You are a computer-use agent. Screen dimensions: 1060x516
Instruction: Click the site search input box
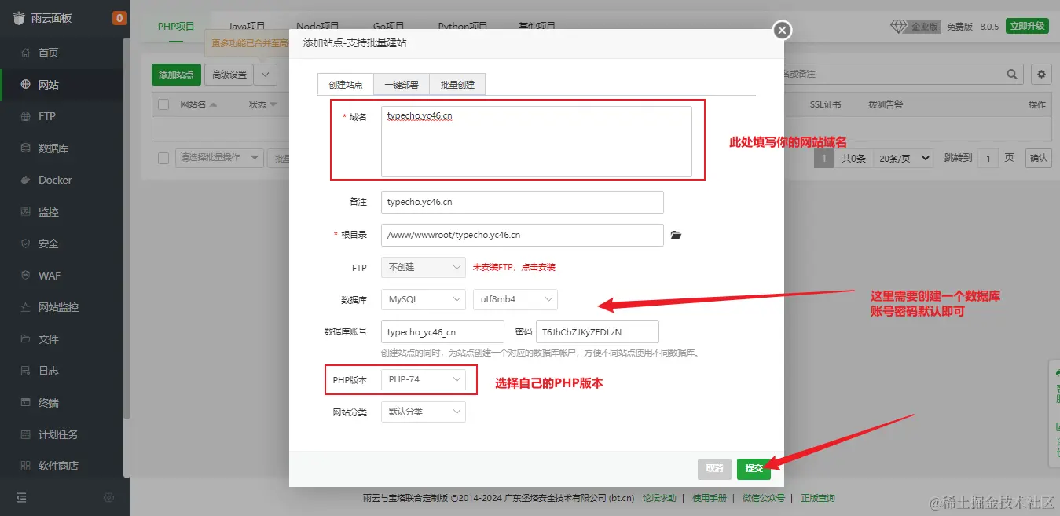(x=893, y=74)
